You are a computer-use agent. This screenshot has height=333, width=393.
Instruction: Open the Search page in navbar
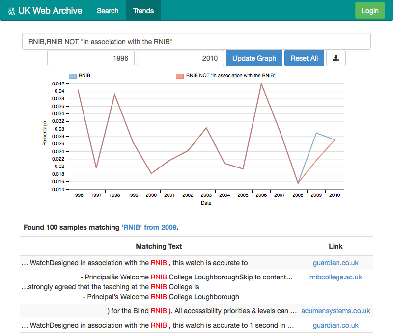point(108,10)
